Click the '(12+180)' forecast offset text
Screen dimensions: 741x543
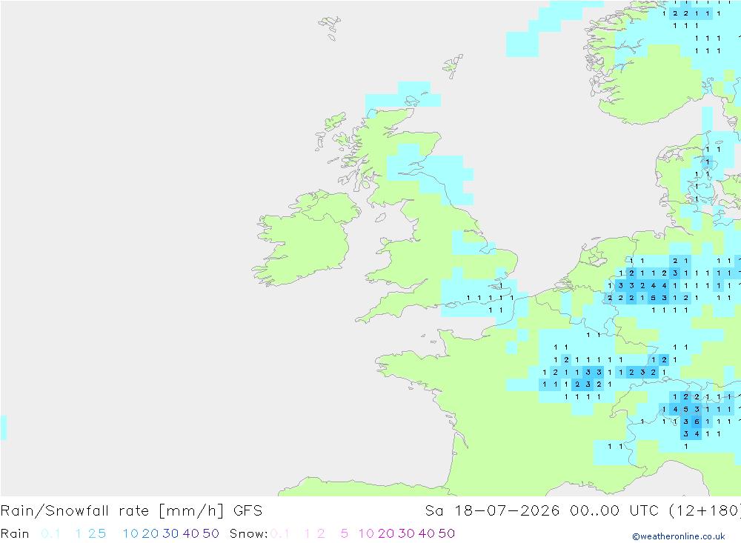pos(705,511)
